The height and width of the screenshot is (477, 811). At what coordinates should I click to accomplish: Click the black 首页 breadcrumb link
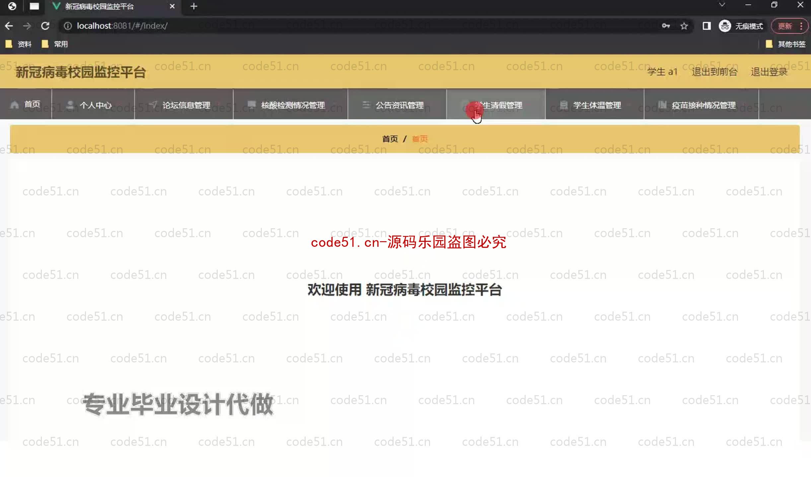click(x=390, y=139)
